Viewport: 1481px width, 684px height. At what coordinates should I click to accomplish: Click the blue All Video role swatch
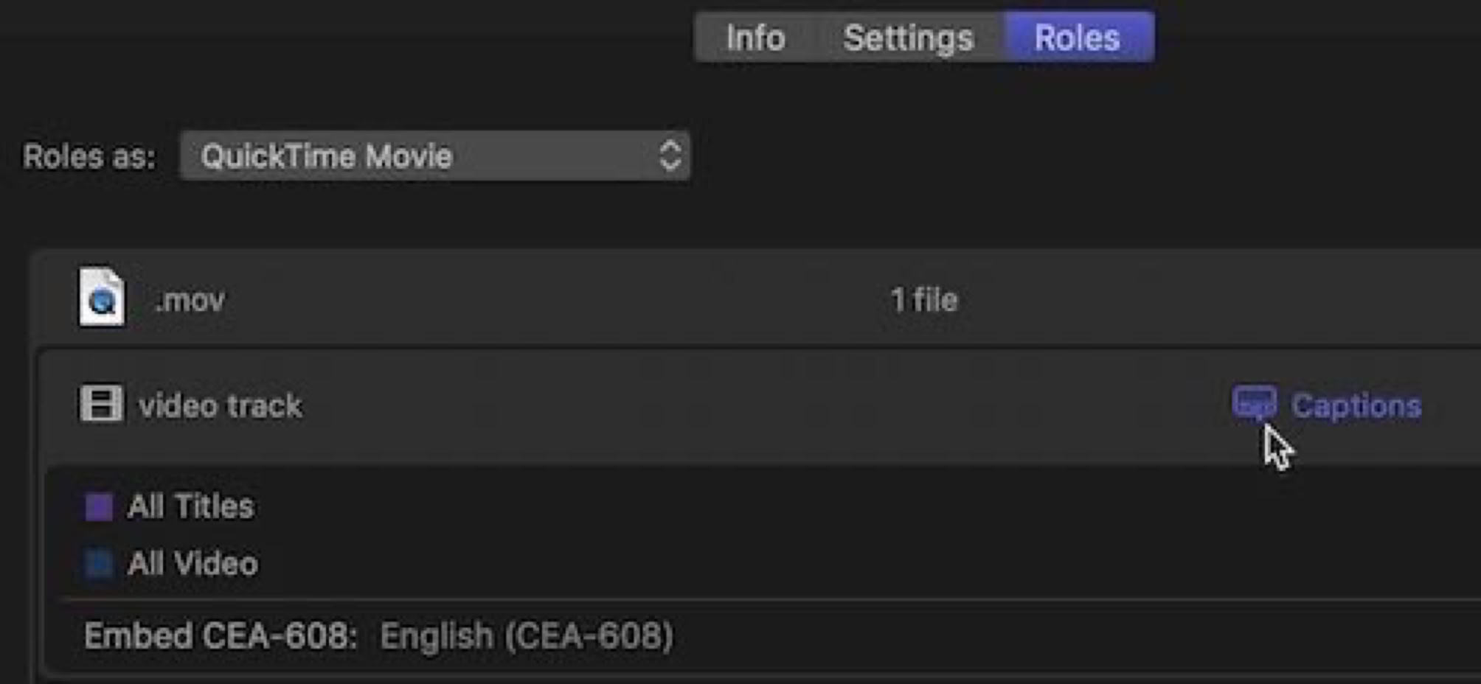(x=99, y=564)
